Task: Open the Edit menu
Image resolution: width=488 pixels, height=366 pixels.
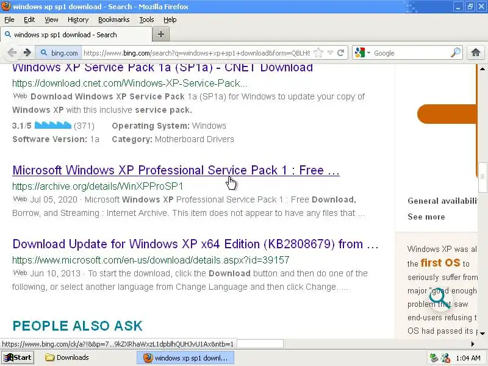Action: (x=29, y=20)
